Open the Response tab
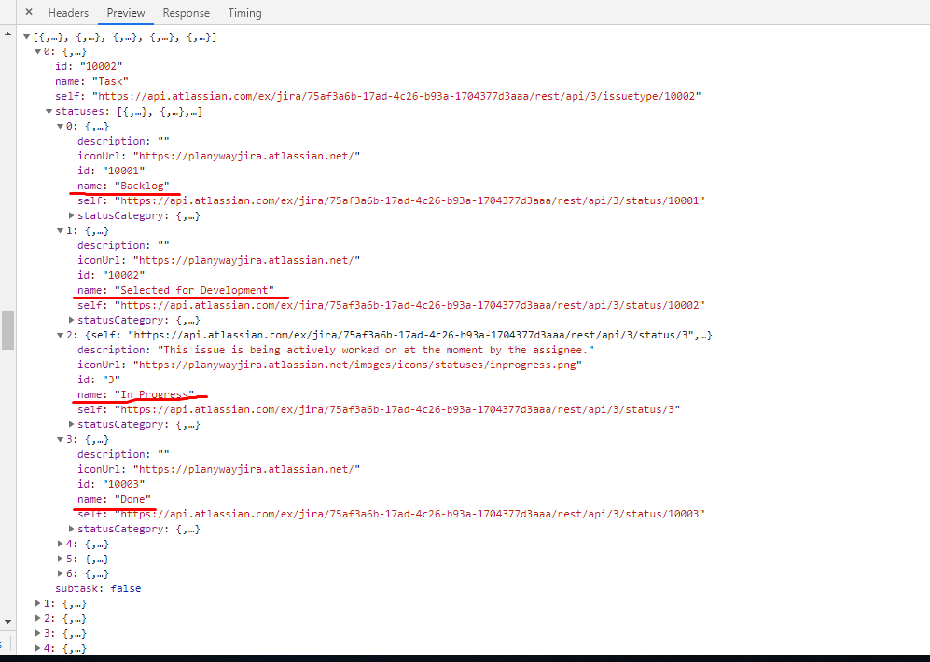The image size is (930, 662). (187, 12)
